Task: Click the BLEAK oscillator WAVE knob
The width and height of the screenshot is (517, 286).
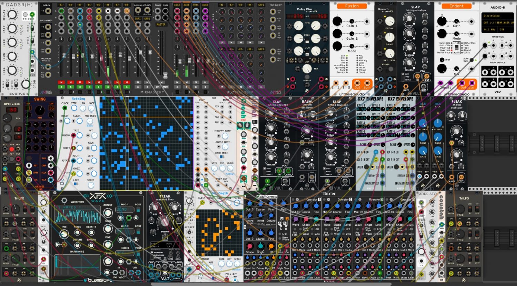Action: [x=456, y=154]
